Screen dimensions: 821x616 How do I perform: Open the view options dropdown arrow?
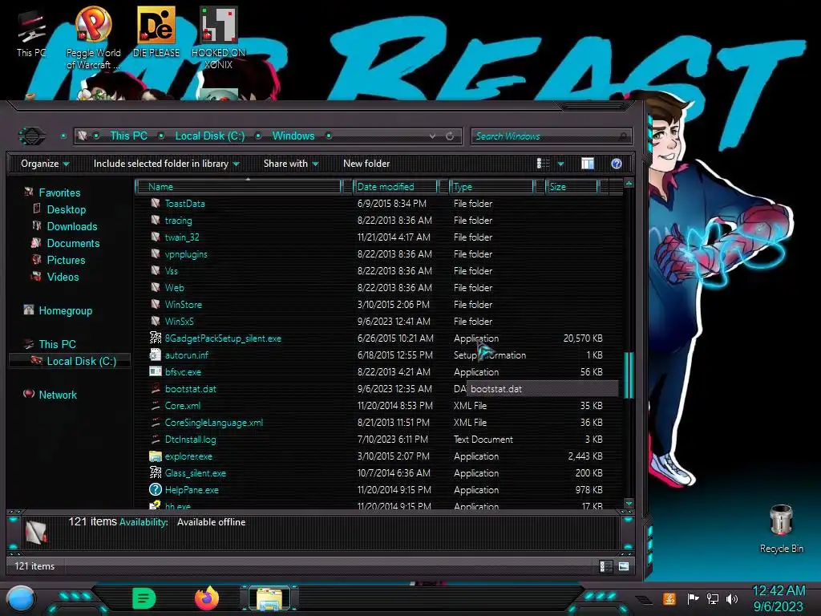tap(560, 164)
